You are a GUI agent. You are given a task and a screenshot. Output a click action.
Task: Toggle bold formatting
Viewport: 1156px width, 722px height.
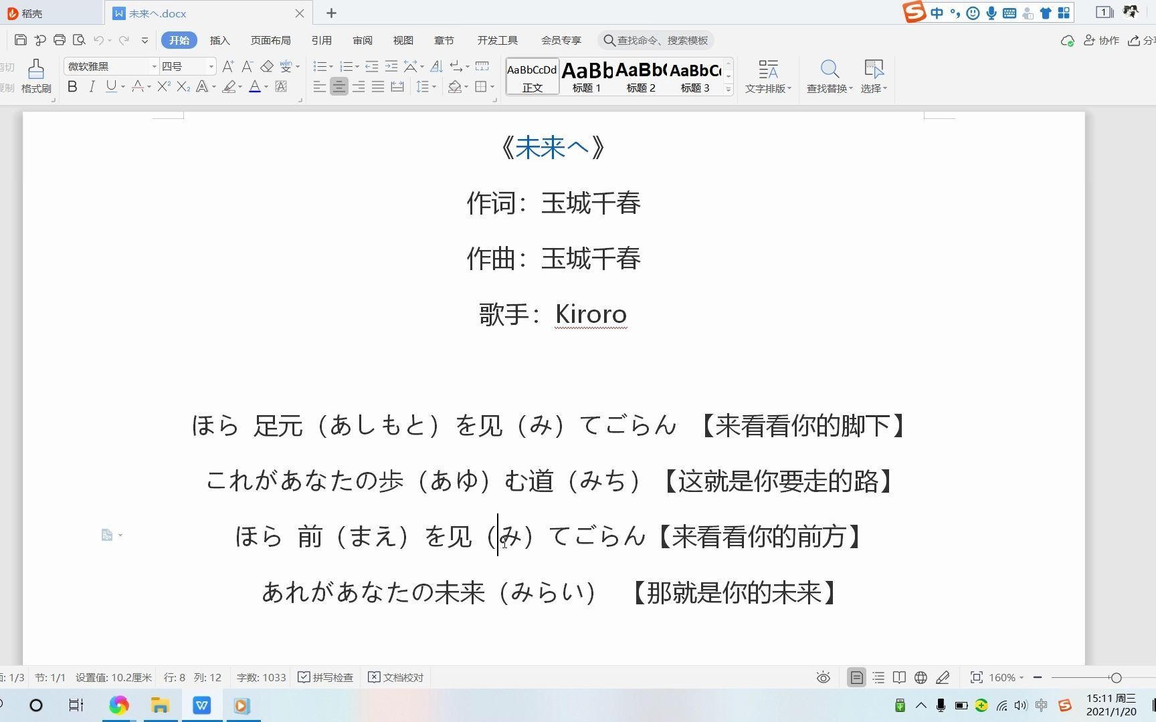coord(72,86)
